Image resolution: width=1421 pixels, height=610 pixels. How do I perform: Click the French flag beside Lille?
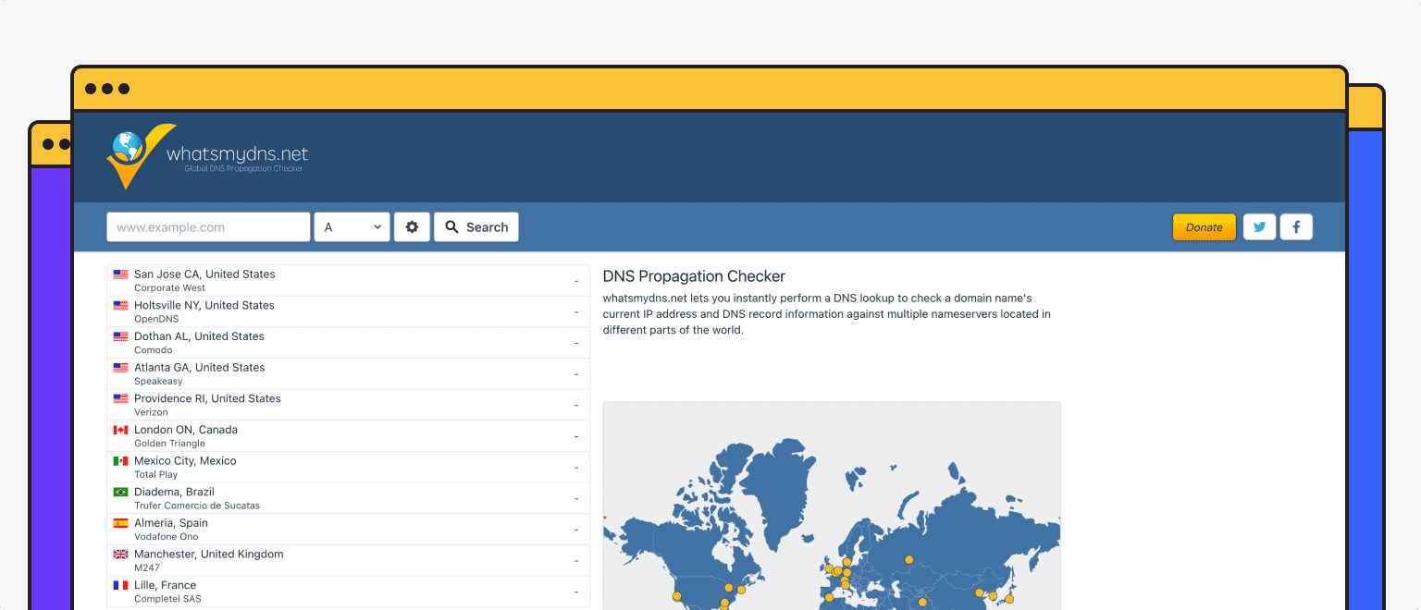pos(120,584)
